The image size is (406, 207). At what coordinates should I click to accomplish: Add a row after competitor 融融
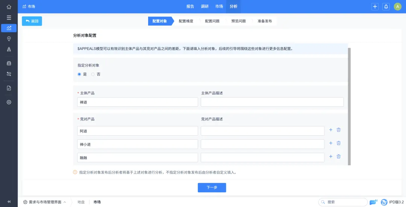(x=331, y=157)
